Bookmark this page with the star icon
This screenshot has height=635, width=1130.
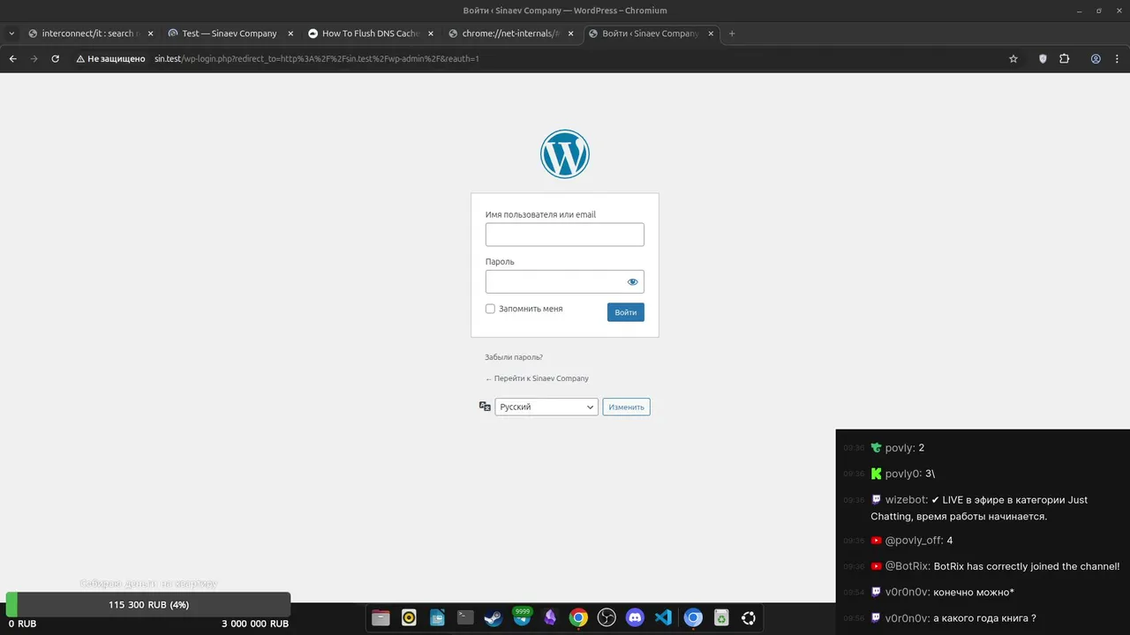click(x=1013, y=58)
